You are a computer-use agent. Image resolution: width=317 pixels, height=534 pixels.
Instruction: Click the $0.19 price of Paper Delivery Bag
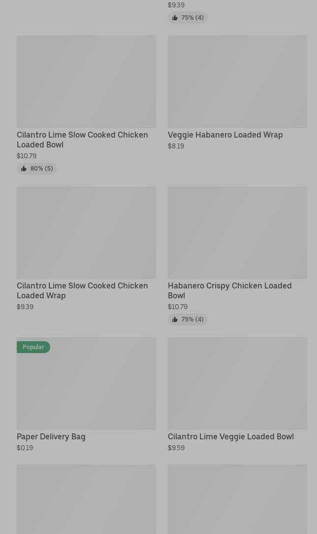[x=25, y=448]
